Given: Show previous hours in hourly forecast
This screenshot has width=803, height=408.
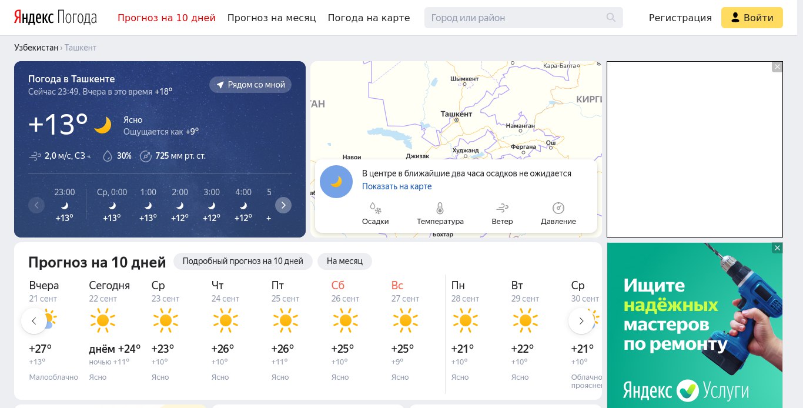Looking at the screenshot, I should point(36,205).
